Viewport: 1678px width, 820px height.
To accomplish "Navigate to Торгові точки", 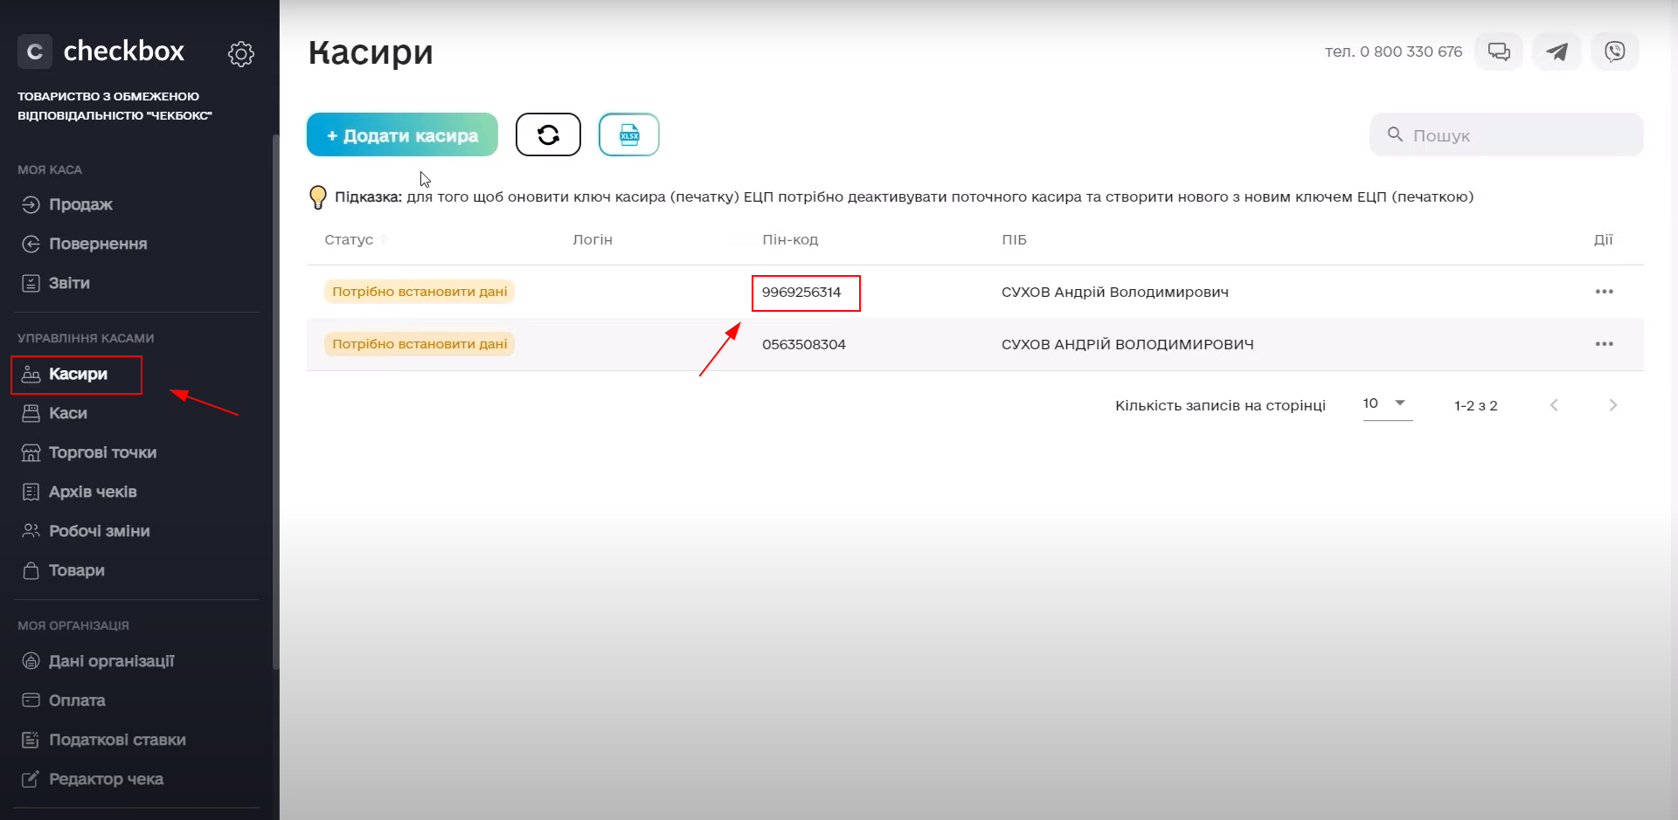I will coord(89,452).
